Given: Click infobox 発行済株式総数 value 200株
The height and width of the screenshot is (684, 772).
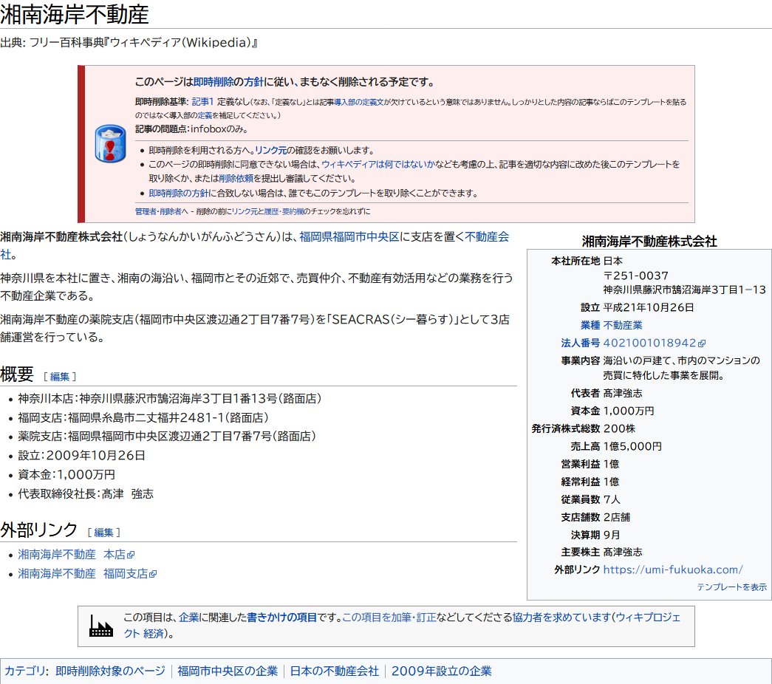Looking at the screenshot, I should coord(619,428).
